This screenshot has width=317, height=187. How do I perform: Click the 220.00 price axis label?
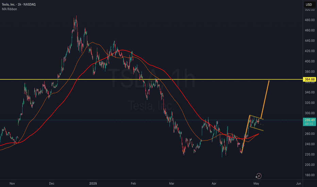click(x=310, y=154)
